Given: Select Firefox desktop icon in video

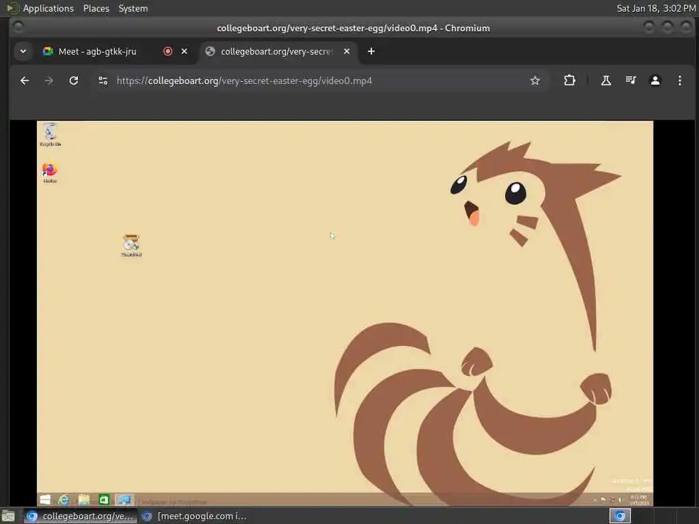Looking at the screenshot, I should (50, 173).
